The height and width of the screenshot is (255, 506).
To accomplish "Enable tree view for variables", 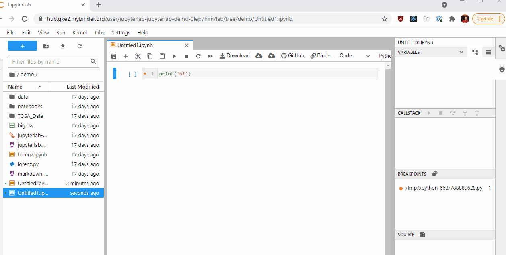I will (x=474, y=52).
